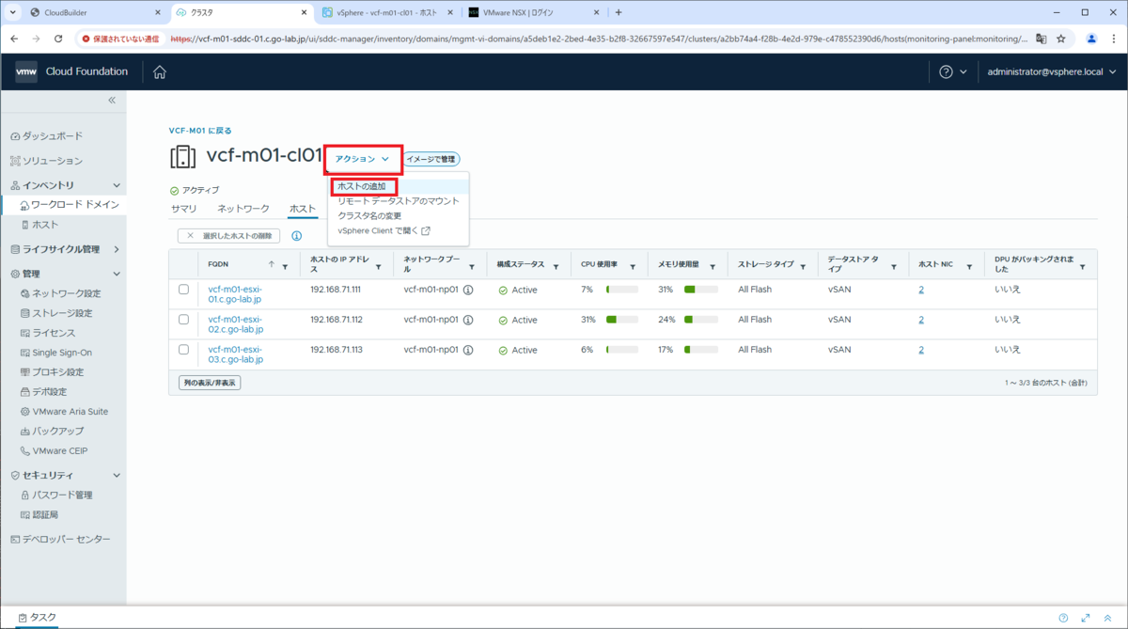Screen dimensions: 1128x629
Task: Filter the メモリ使用量 column
Action: [x=713, y=266]
